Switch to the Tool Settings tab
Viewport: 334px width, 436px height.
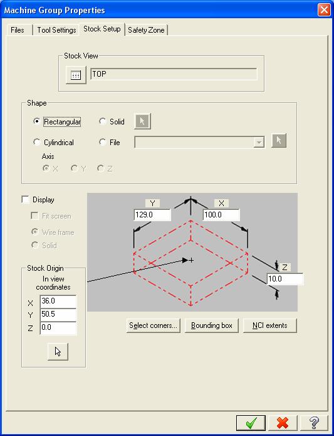56,30
